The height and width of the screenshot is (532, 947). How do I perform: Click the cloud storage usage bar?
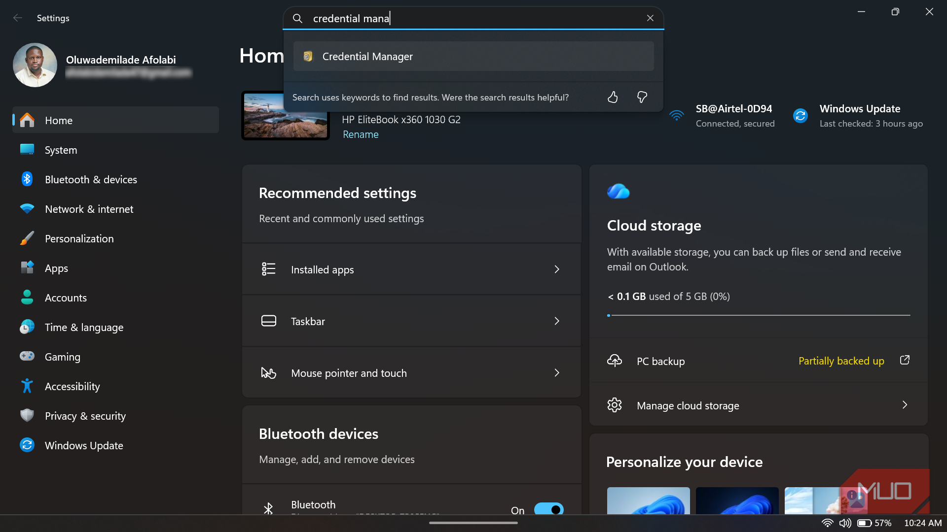(759, 315)
